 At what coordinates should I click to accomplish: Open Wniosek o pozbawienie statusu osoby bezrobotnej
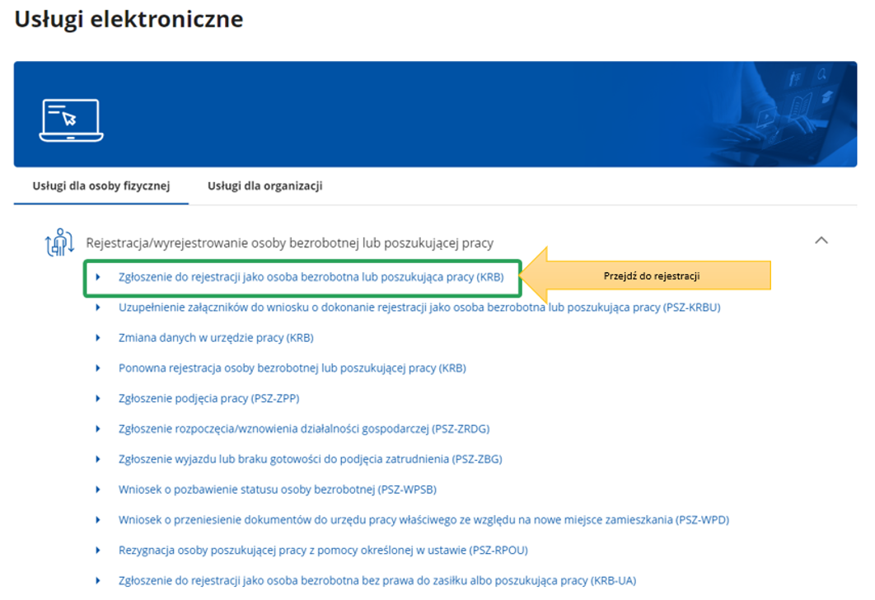click(278, 490)
